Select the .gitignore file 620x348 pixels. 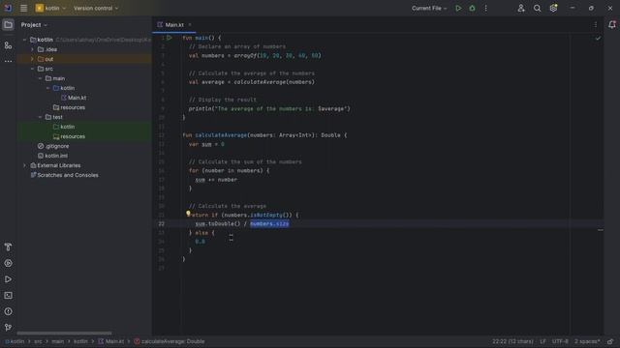tap(53, 146)
